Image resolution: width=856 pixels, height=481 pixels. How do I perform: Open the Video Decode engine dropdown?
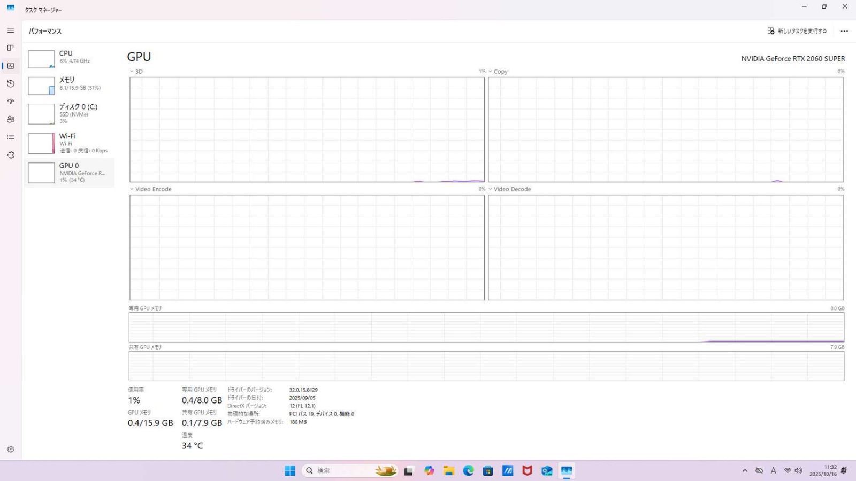pyautogui.click(x=509, y=189)
